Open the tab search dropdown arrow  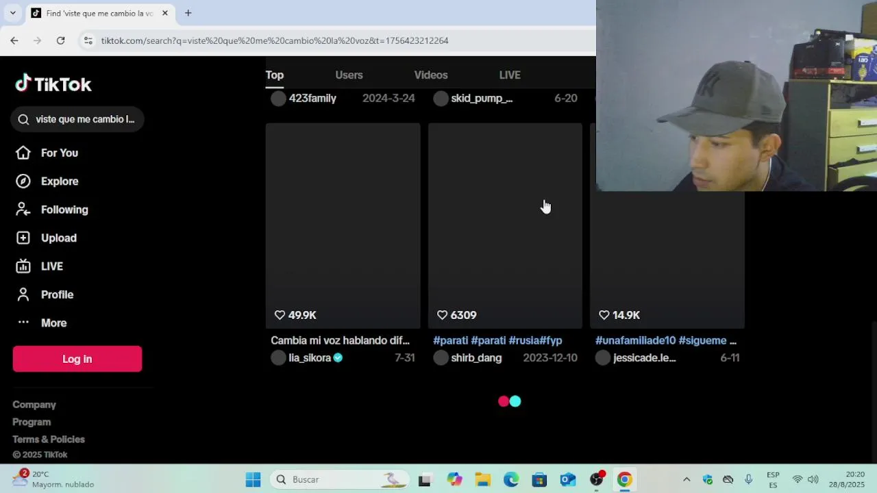pos(12,13)
